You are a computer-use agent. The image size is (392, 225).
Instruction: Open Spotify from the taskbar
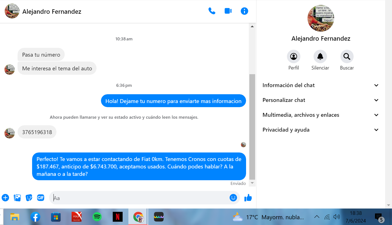[97, 217]
